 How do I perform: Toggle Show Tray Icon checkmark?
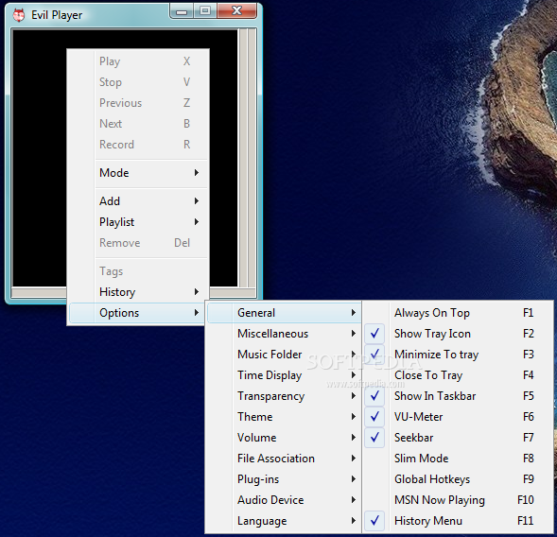[459, 334]
